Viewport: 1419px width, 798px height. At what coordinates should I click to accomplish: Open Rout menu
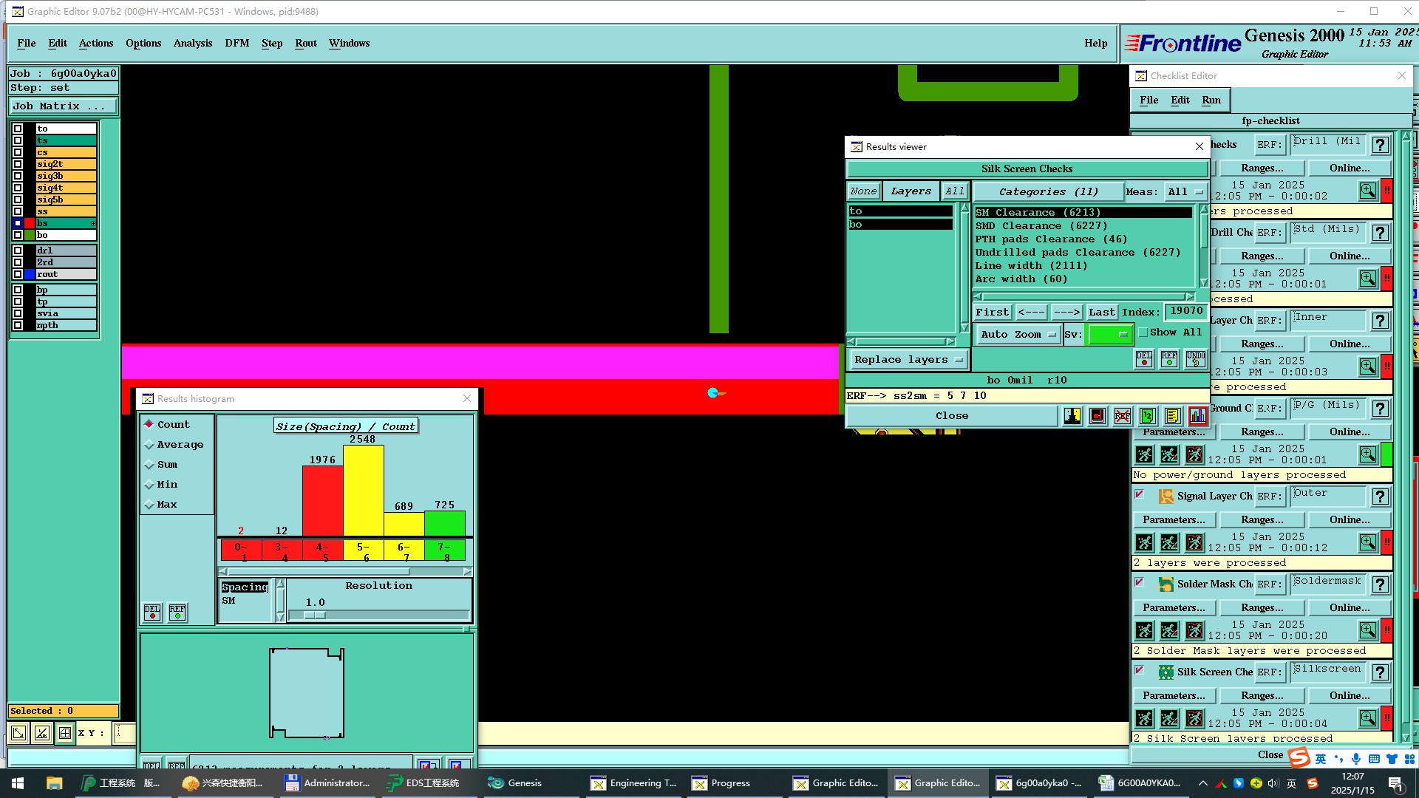tap(306, 43)
